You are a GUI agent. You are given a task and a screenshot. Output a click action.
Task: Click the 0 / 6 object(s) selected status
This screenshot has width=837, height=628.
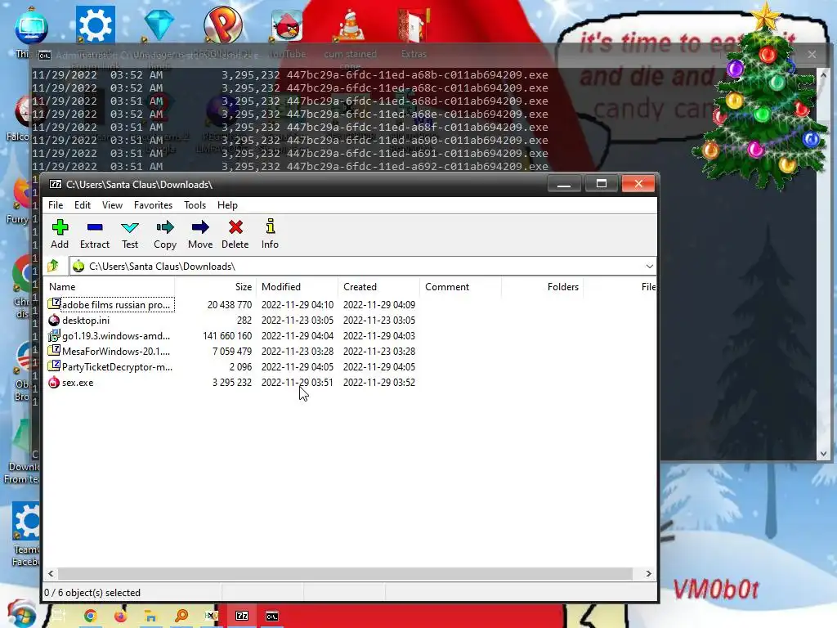92,593
